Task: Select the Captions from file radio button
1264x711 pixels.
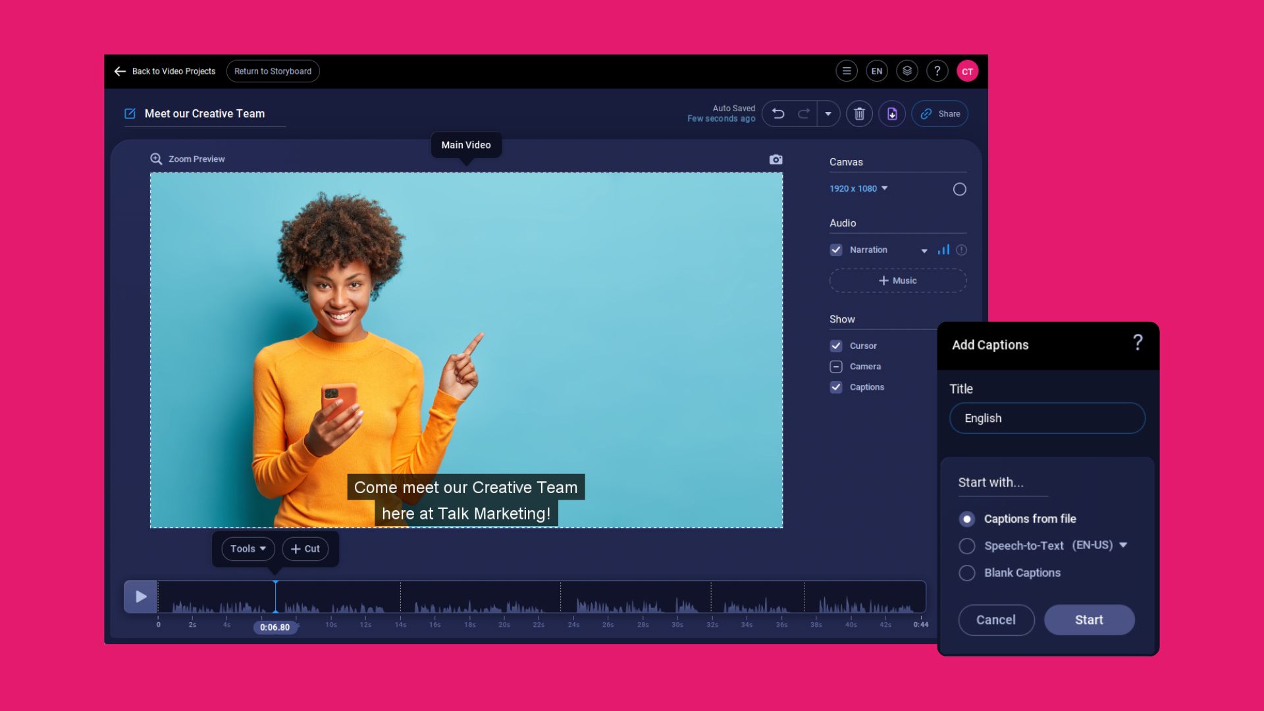Action: point(965,518)
